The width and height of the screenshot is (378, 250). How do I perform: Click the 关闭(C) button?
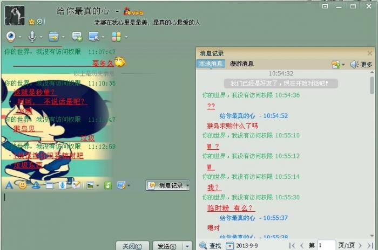click(x=132, y=246)
